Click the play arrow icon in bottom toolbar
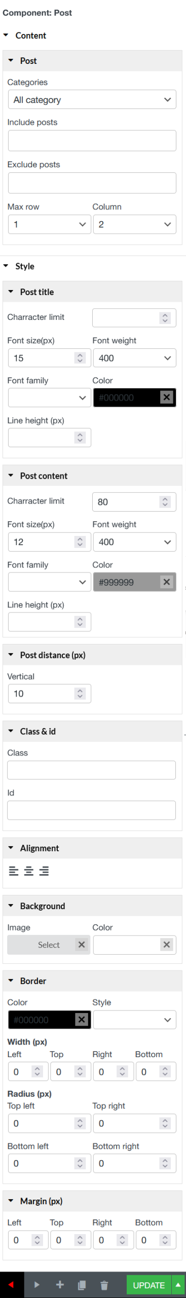This screenshot has width=186, height=1298. click(36, 1284)
